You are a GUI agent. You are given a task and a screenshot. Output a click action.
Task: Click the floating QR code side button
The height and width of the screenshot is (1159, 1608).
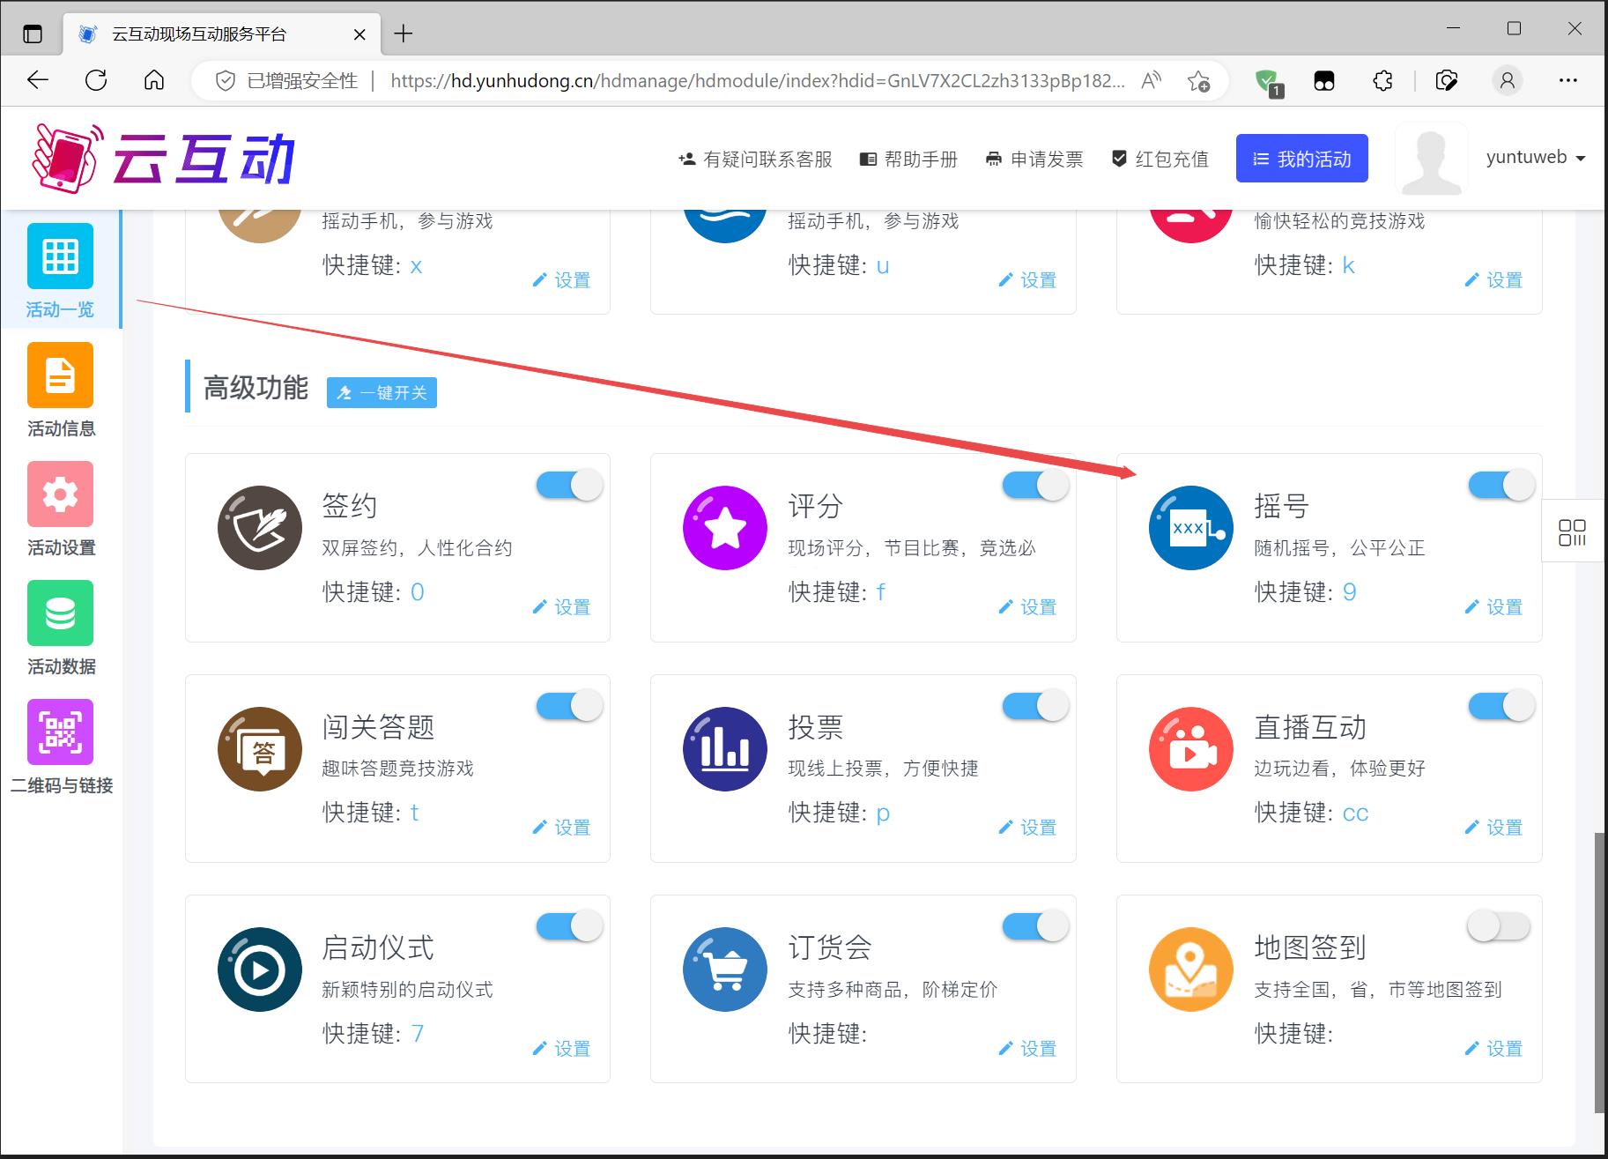(x=1573, y=531)
